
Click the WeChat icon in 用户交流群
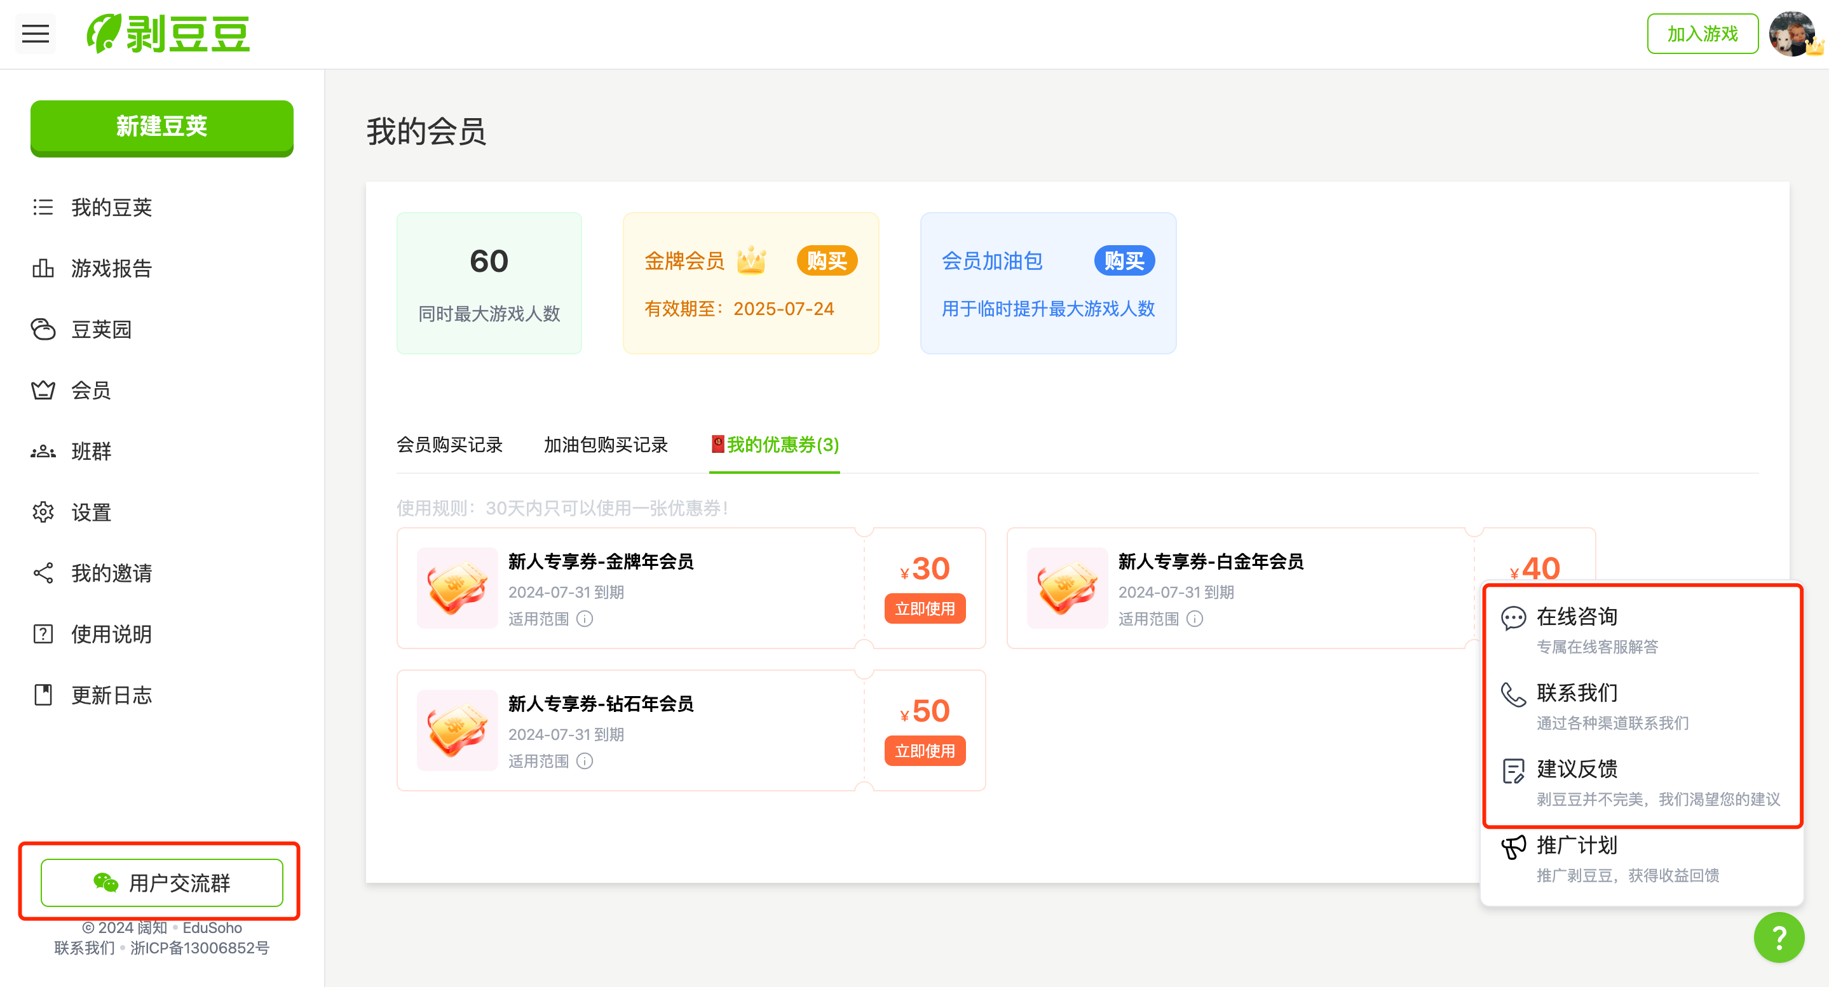click(105, 882)
